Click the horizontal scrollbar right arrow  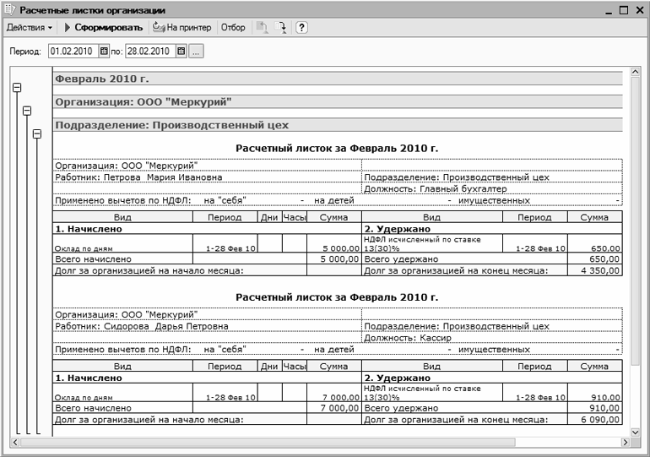(x=623, y=443)
